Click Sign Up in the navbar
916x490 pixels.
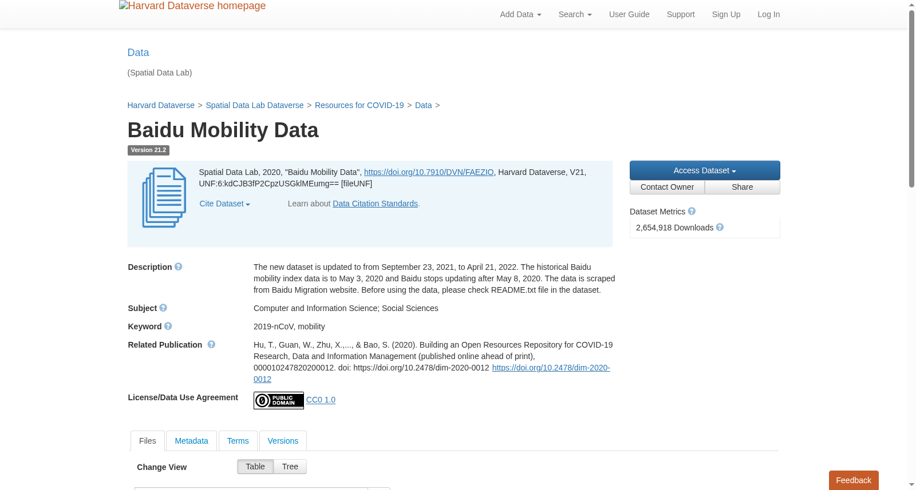click(726, 14)
